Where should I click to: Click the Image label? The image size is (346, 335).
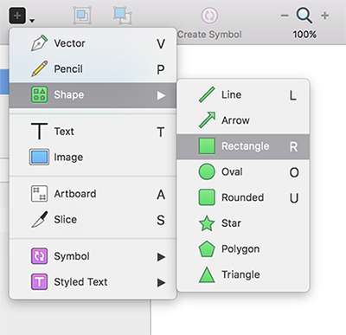coord(68,158)
